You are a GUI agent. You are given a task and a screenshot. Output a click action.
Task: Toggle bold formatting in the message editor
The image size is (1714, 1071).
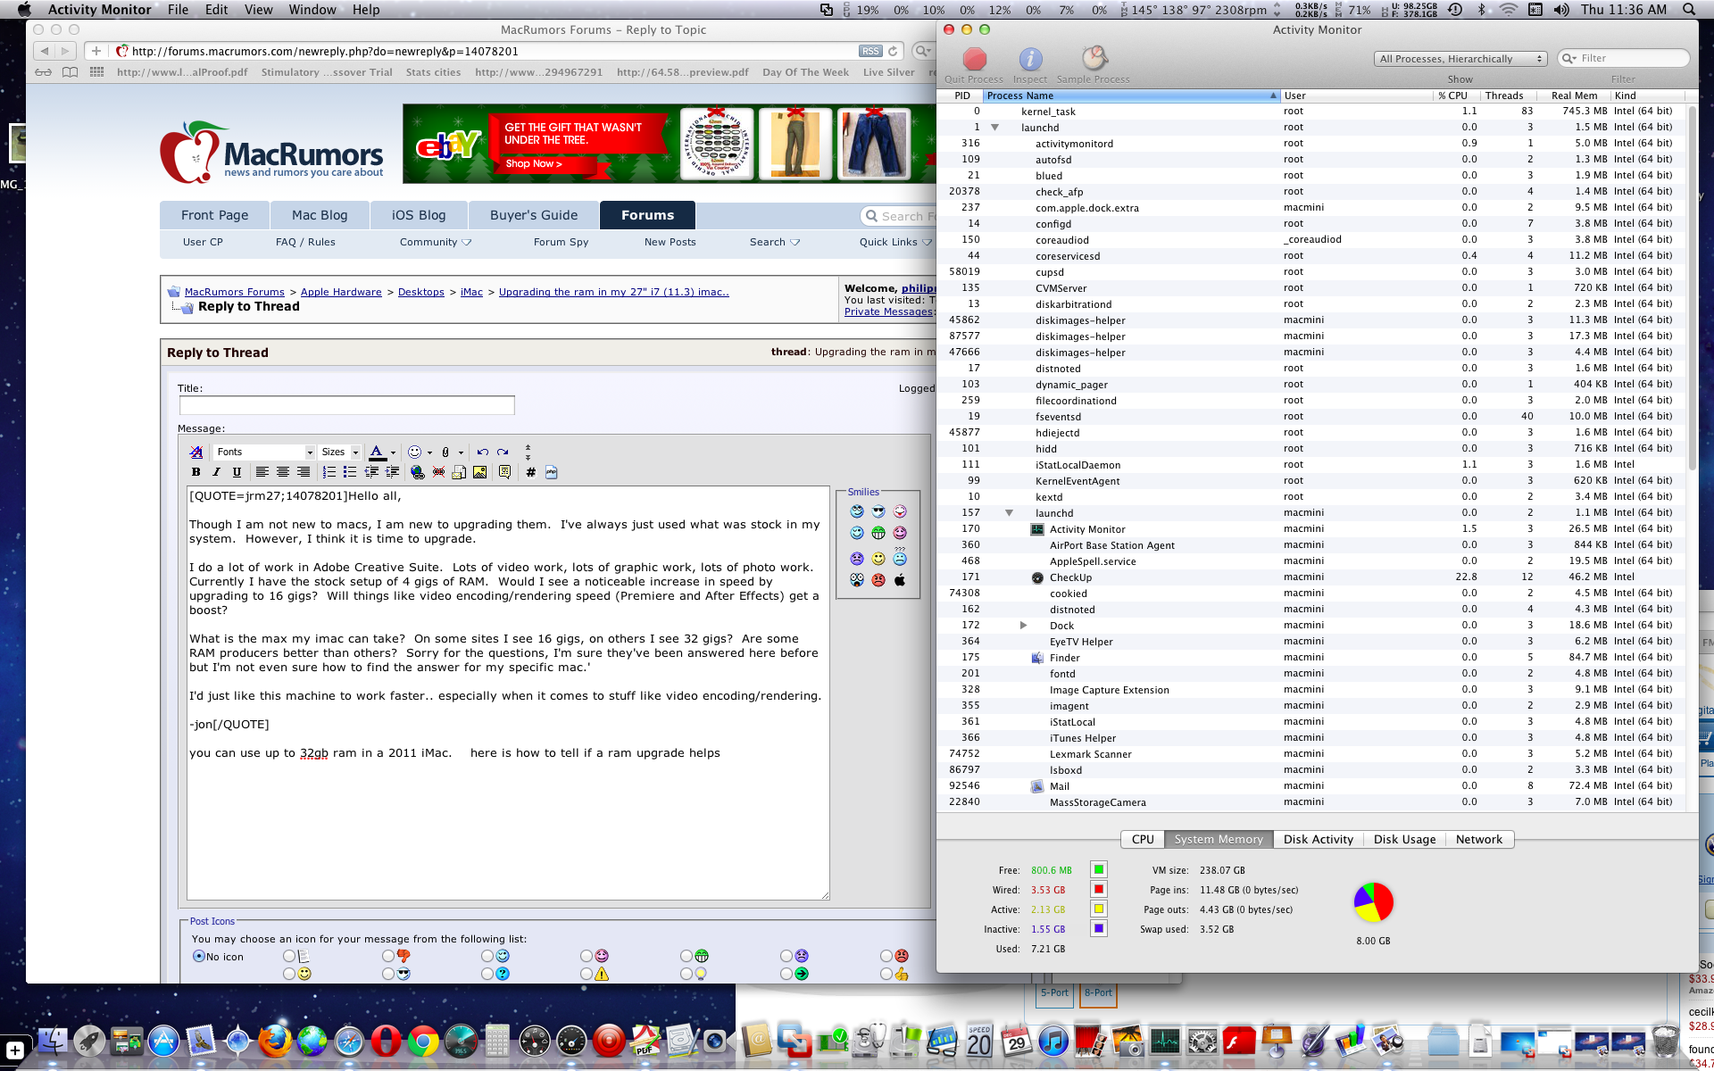(x=196, y=472)
